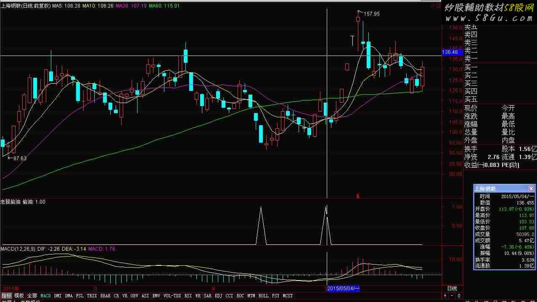The height and width of the screenshot is (302, 537).
Task: Switch indicator to PSY
Action: [x=275, y=296]
